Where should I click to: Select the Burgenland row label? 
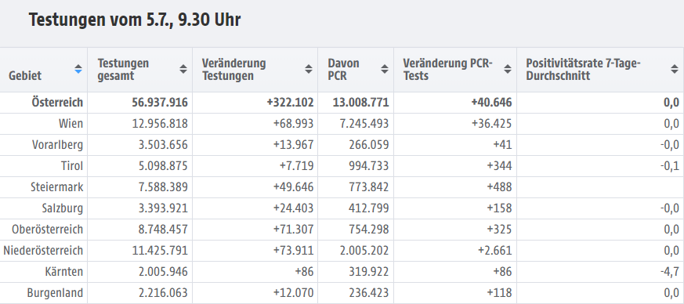click(55, 293)
